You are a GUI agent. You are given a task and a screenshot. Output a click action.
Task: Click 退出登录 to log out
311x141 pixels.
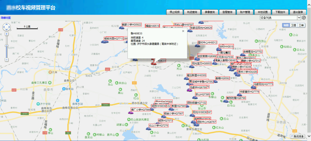298,12
